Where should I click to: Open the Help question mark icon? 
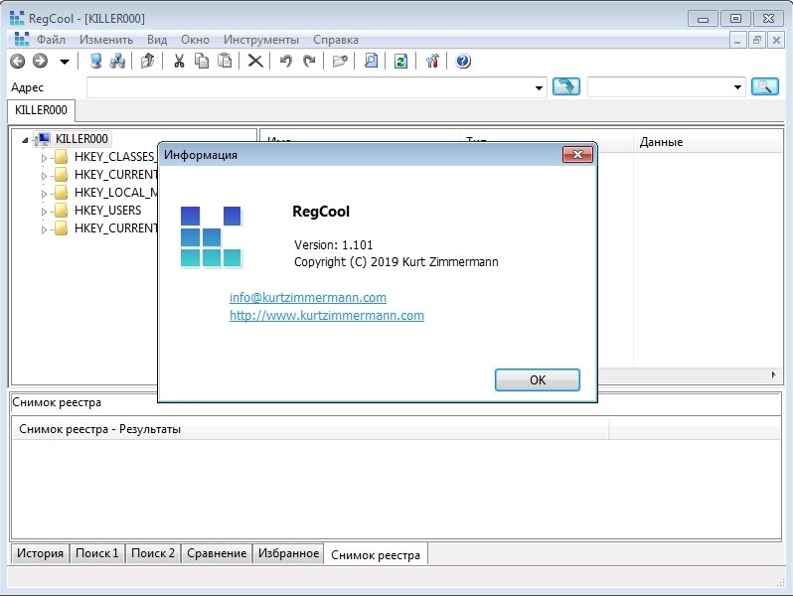[463, 62]
